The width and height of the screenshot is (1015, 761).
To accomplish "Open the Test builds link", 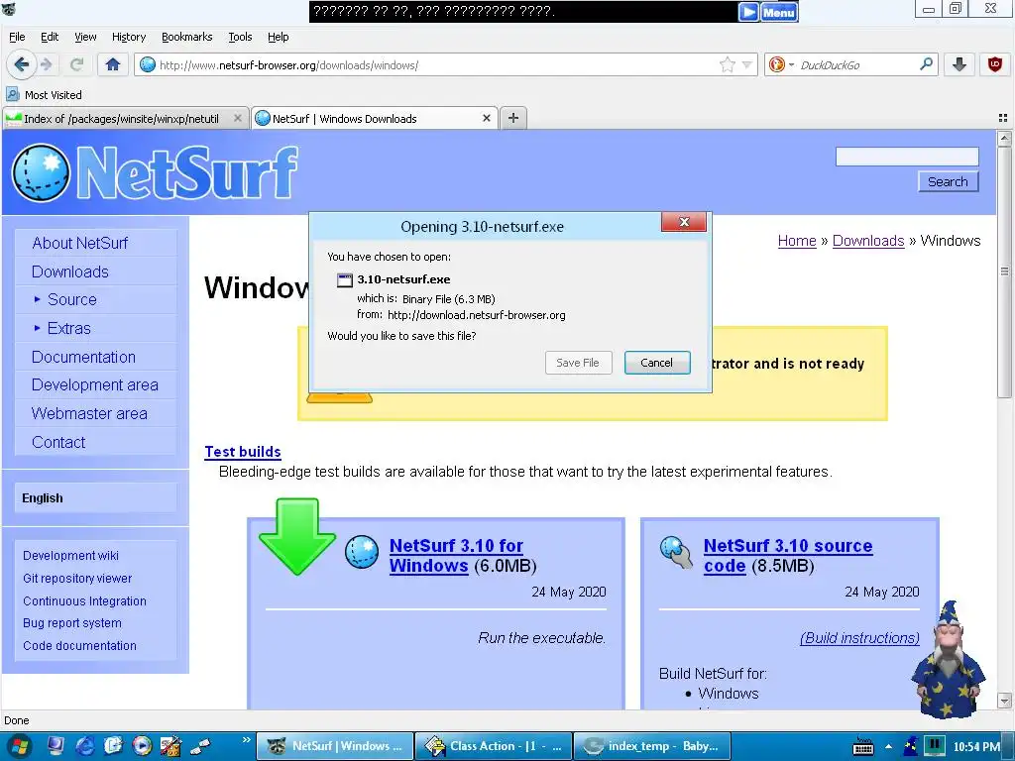I will coord(243,452).
